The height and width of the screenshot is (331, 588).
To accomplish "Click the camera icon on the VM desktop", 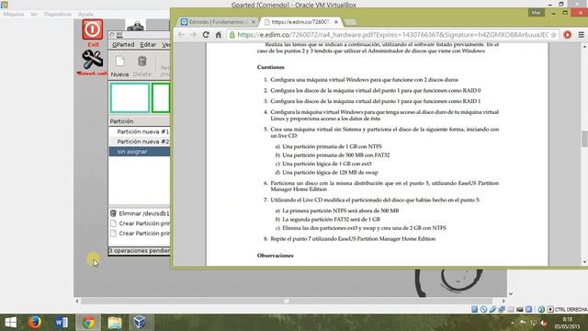I will pyautogui.click(x=135, y=26).
